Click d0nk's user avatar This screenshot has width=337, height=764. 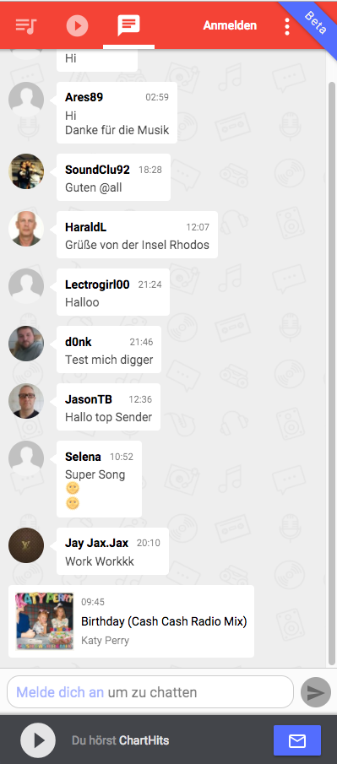26,344
